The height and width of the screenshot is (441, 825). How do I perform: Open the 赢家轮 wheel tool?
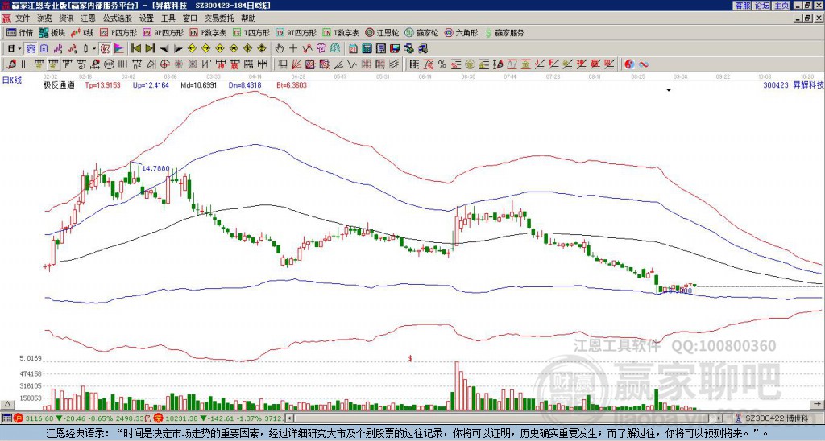pos(422,32)
